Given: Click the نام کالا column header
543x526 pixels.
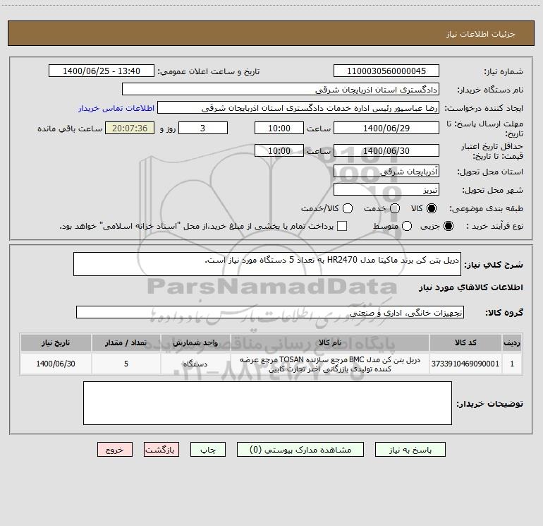Looking at the screenshot, I should (x=330, y=343).
